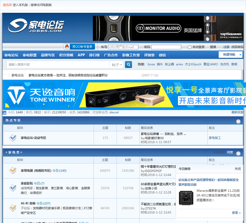
Task: Click hot search term 杰士Klipsch
Action: pyautogui.click(x=193, y=64)
